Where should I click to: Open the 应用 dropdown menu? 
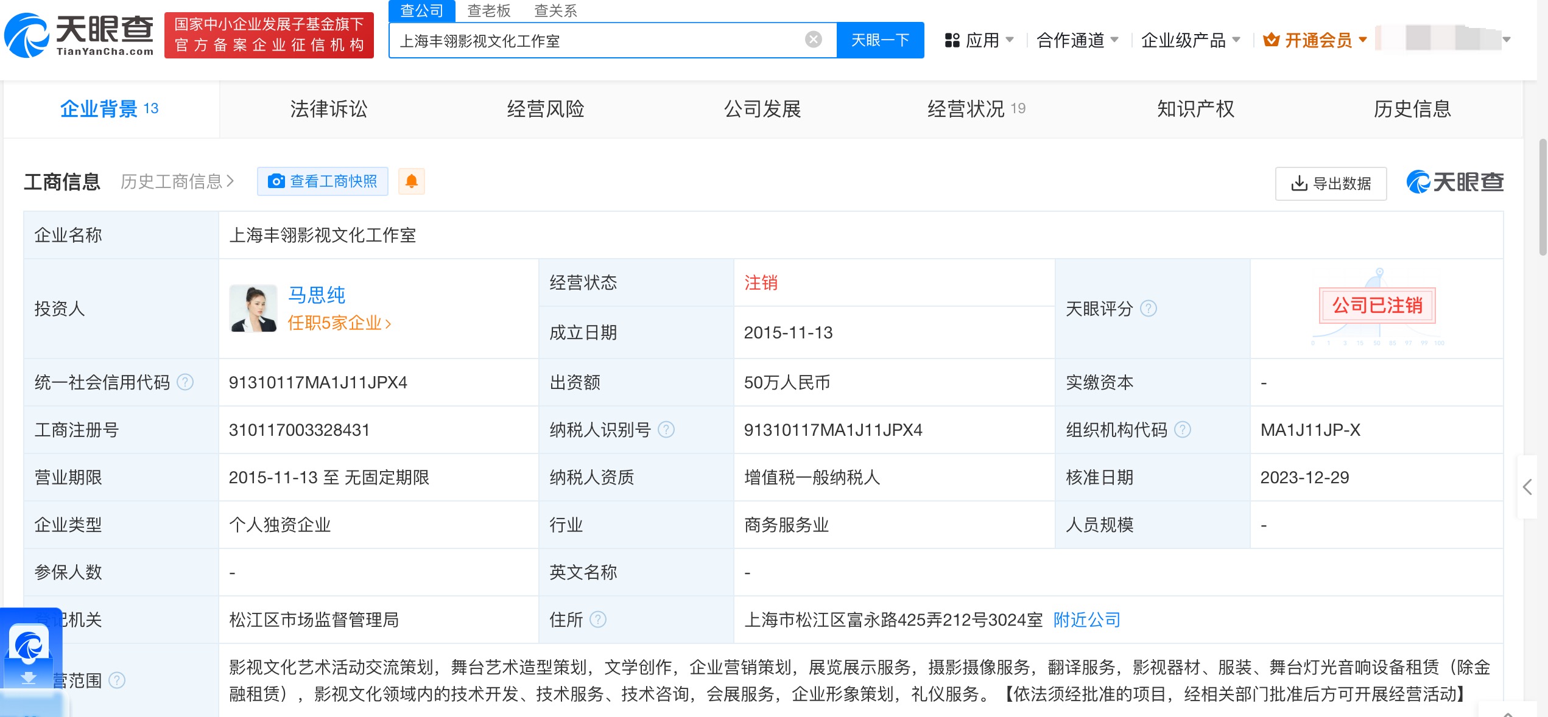[x=979, y=40]
